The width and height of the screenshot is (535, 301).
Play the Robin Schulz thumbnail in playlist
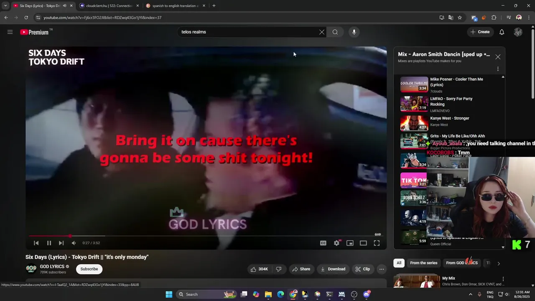tap(413, 199)
